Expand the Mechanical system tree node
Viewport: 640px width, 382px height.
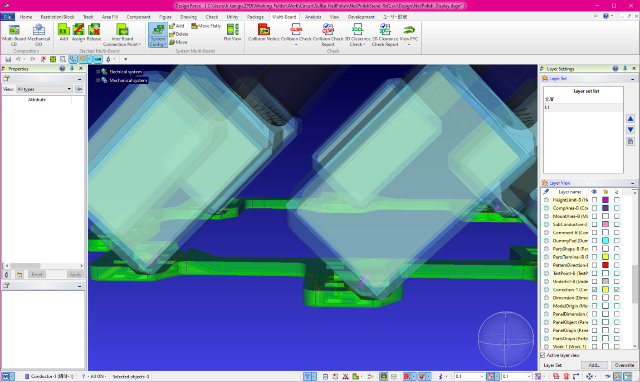tap(98, 81)
